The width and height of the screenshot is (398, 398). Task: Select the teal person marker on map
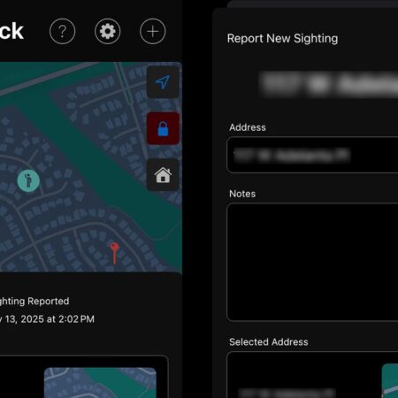(x=28, y=180)
